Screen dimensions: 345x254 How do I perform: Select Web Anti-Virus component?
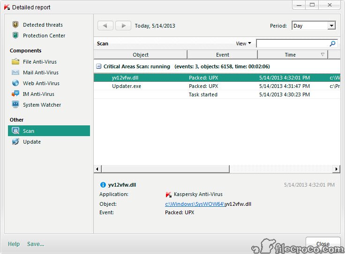coord(41,83)
